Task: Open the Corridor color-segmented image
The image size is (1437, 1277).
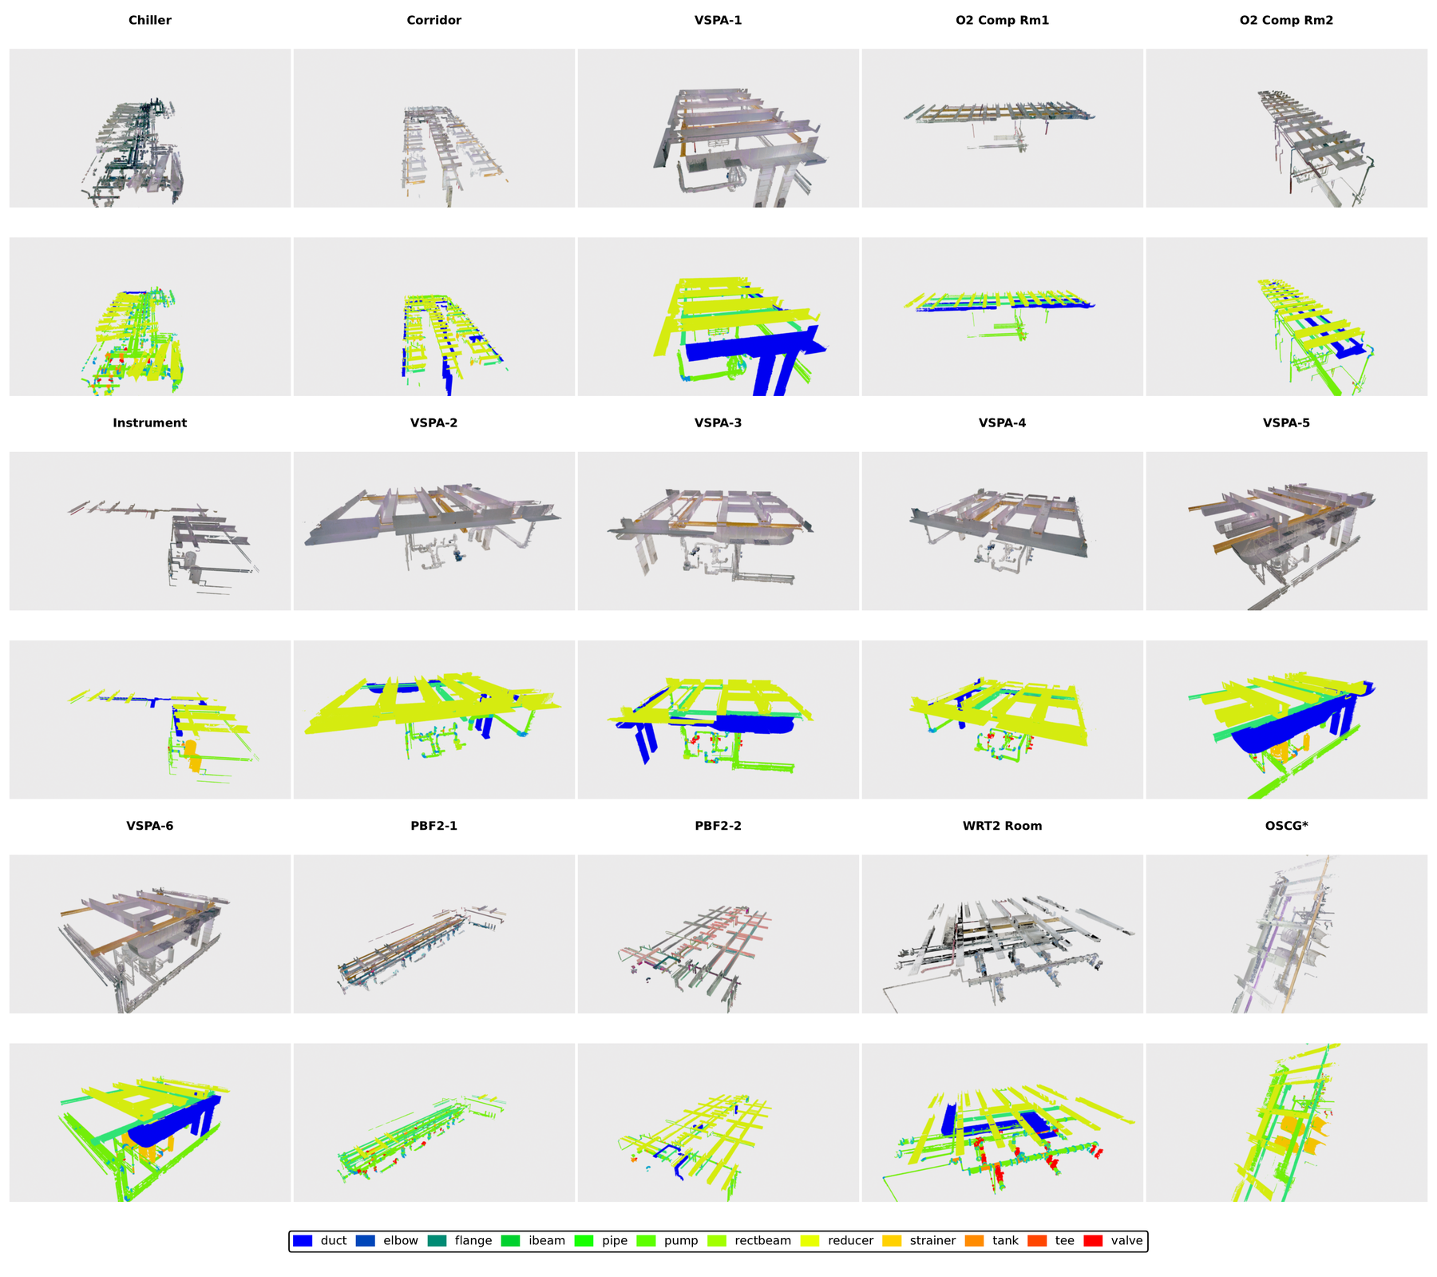Action: (434, 317)
